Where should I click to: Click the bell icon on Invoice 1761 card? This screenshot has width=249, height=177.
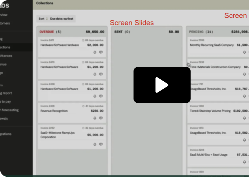pyautogui.click(x=245, y=96)
